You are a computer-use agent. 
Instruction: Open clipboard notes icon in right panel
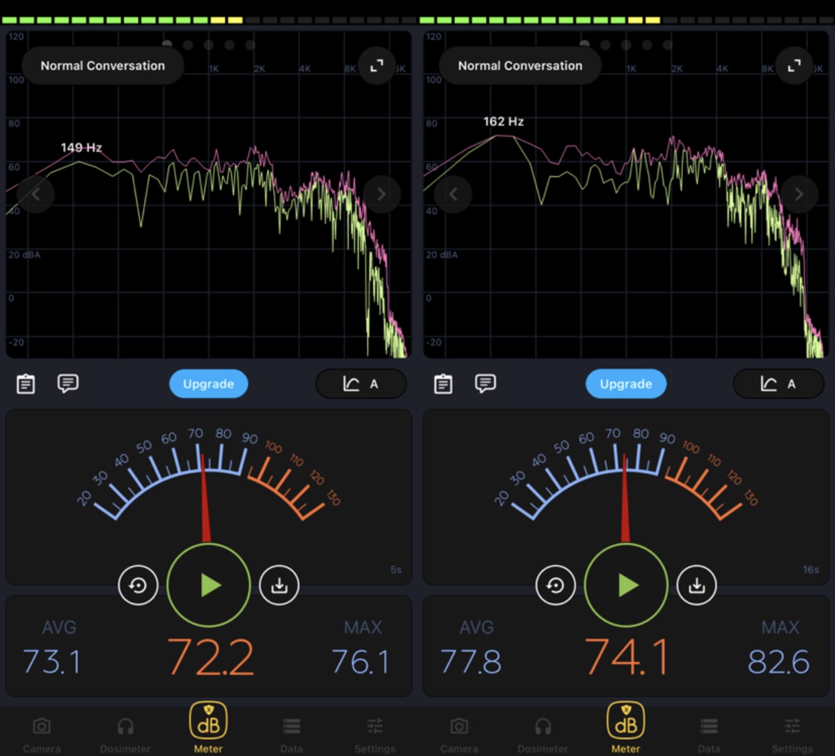(x=443, y=384)
